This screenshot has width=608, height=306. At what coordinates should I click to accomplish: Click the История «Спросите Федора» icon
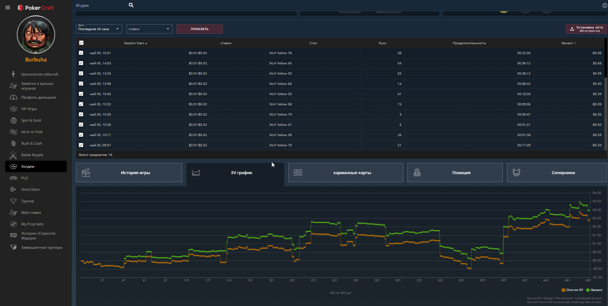coord(13,235)
